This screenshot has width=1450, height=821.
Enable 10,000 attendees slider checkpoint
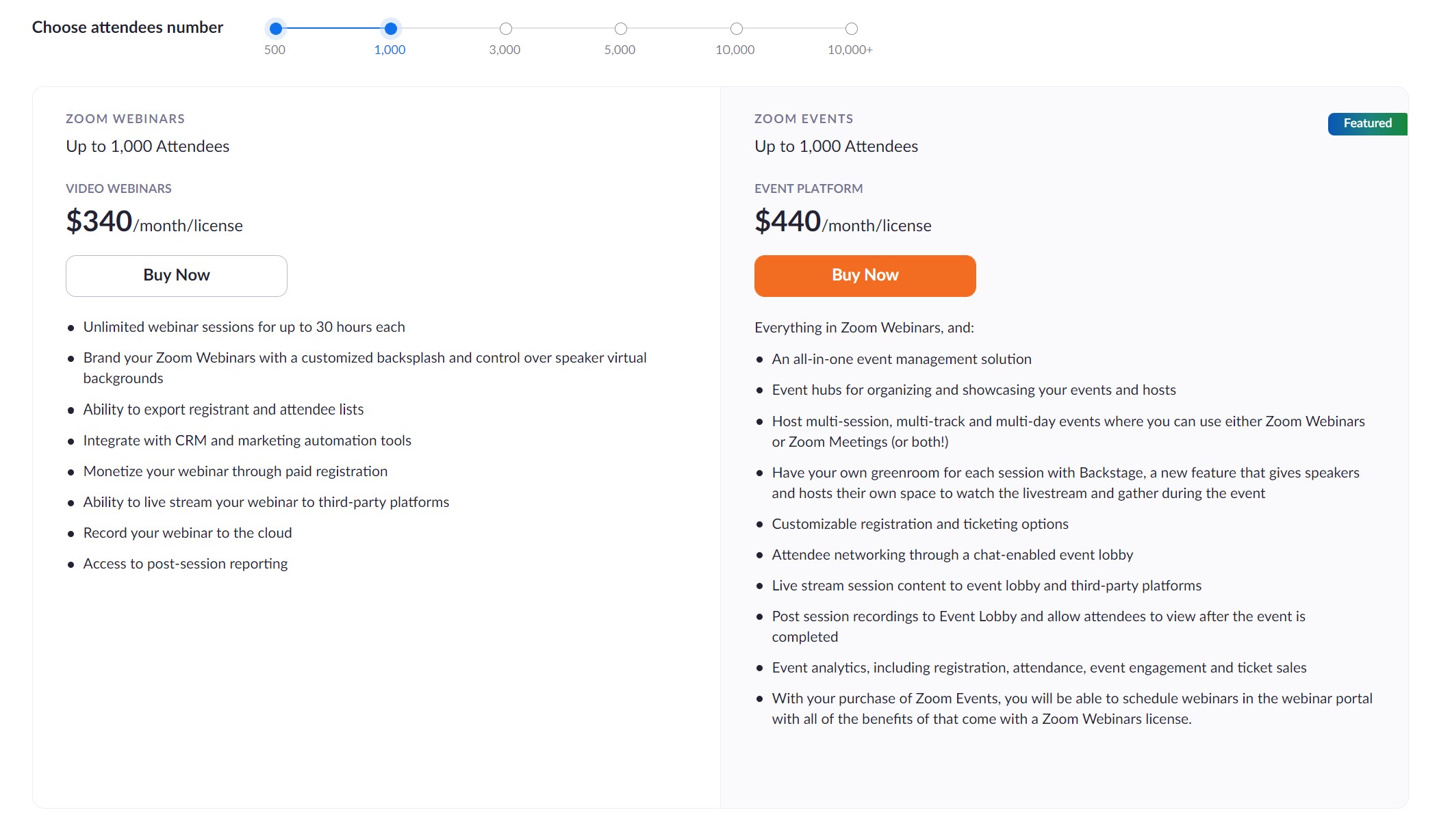point(736,28)
